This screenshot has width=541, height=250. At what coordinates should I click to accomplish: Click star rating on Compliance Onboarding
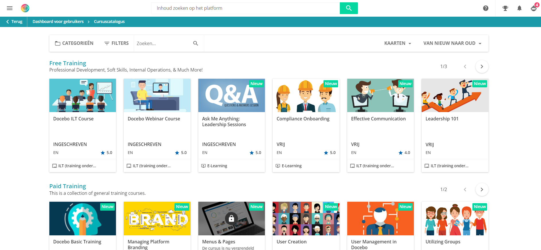326,153
